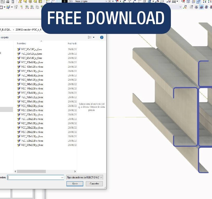Select file PGC_90x1.60_x_6.rsc
The height and width of the screenshot is (199, 212).
point(30,58)
